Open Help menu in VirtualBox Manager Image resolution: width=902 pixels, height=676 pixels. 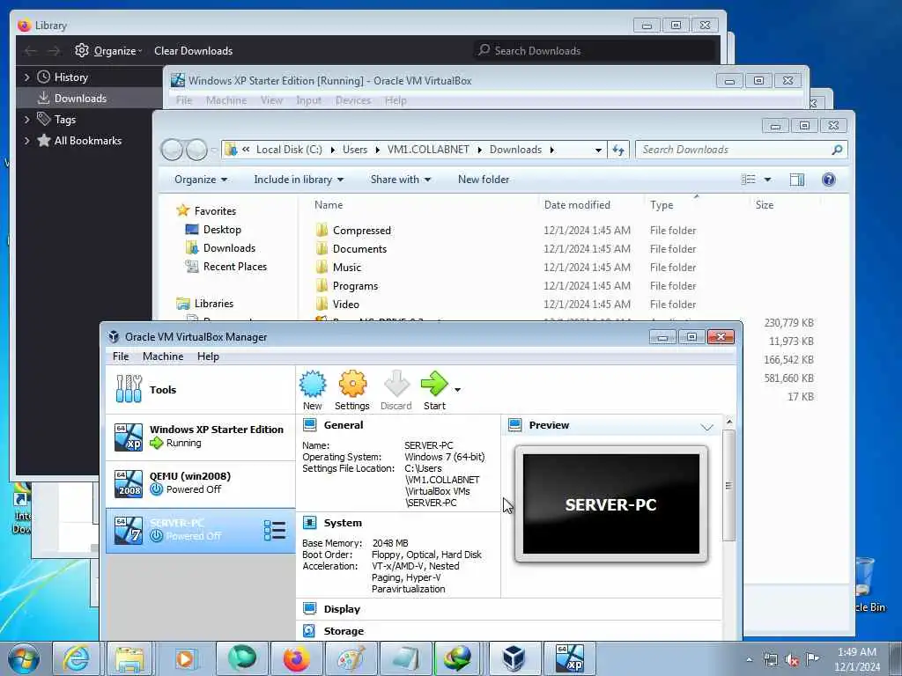(208, 356)
